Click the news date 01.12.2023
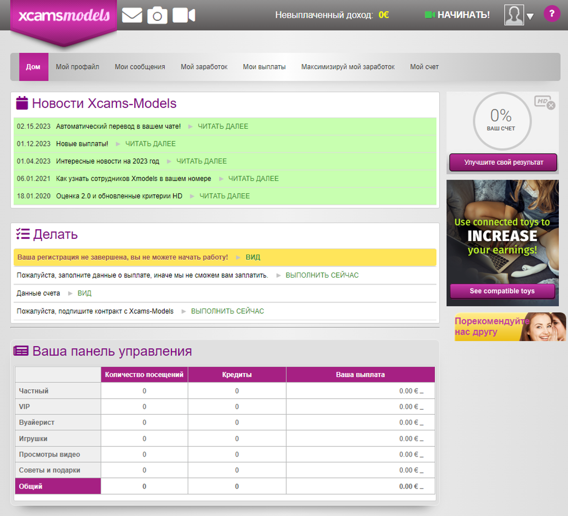The height and width of the screenshot is (516, 568). tap(34, 144)
